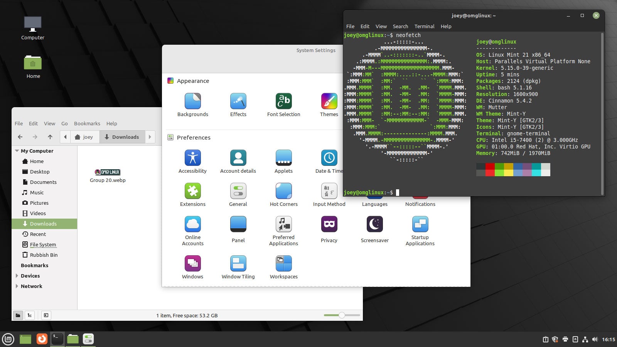617x347 pixels.
Task: Open the sound menu in the system tray
Action: [594, 340]
